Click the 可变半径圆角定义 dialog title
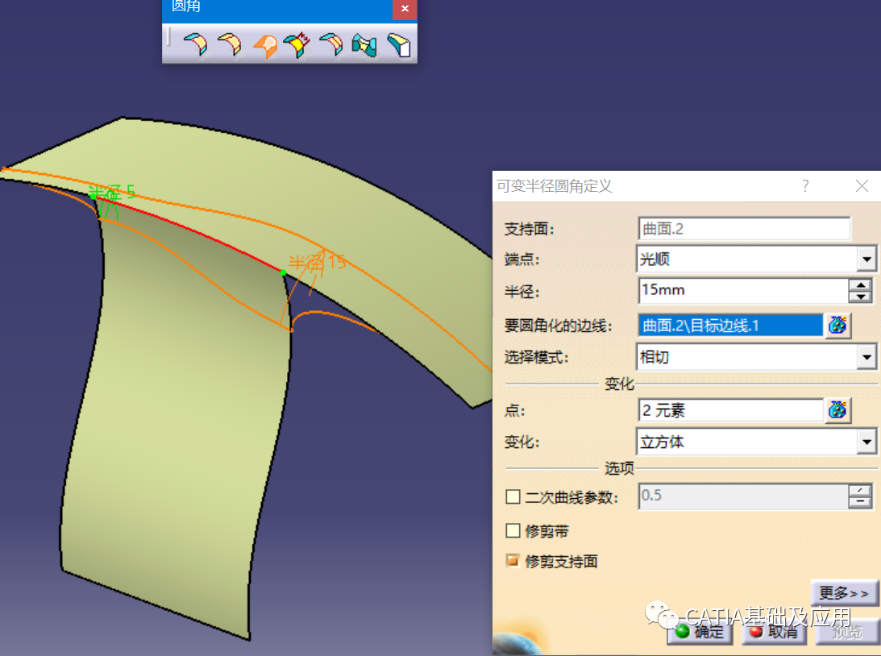The height and width of the screenshot is (656, 881). 554,186
